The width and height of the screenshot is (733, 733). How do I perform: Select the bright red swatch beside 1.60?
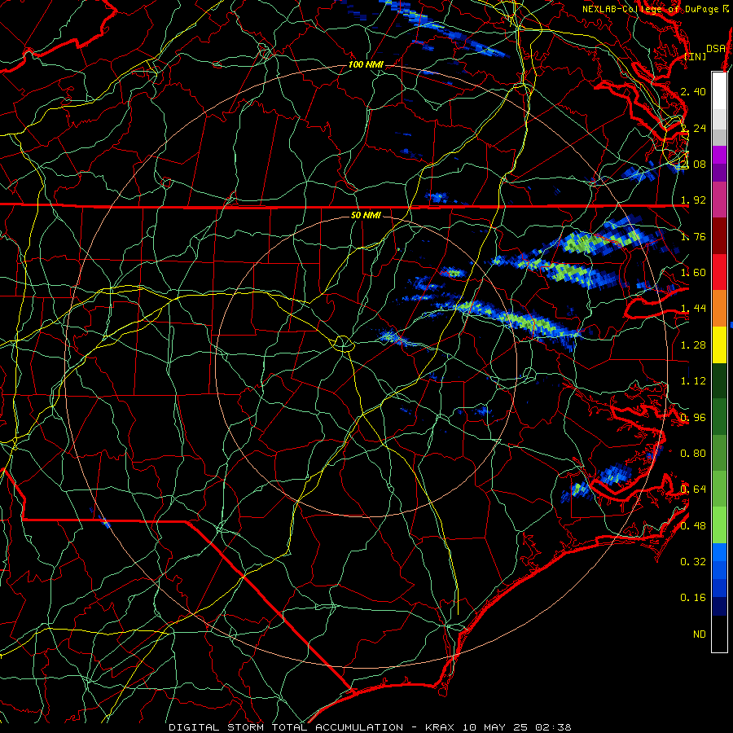point(719,272)
